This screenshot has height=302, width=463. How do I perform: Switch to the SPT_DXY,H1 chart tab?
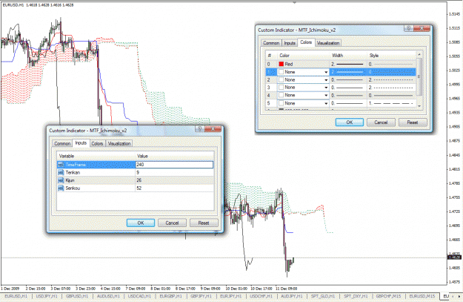coord(356,296)
